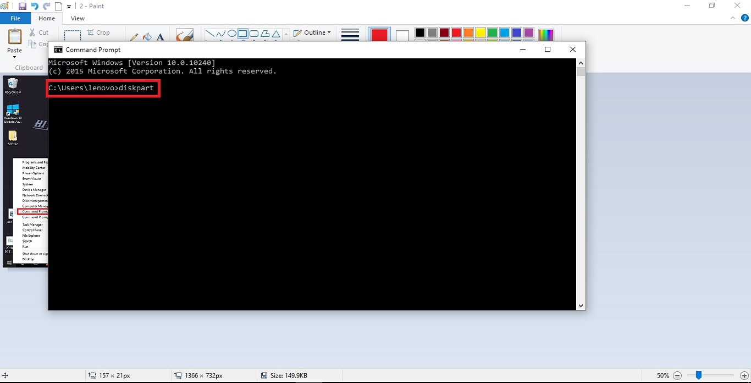Screen dimensions: 751x383
Task: Pick the Rounded rectangle shape
Action: [x=254, y=34]
